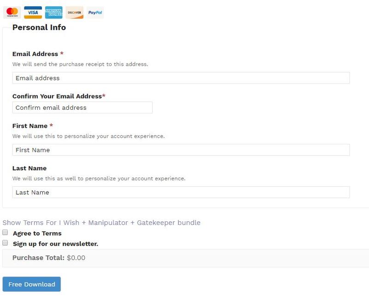369x296 pixels.
Task: Select the Visa card icon
Action: click(x=33, y=12)
